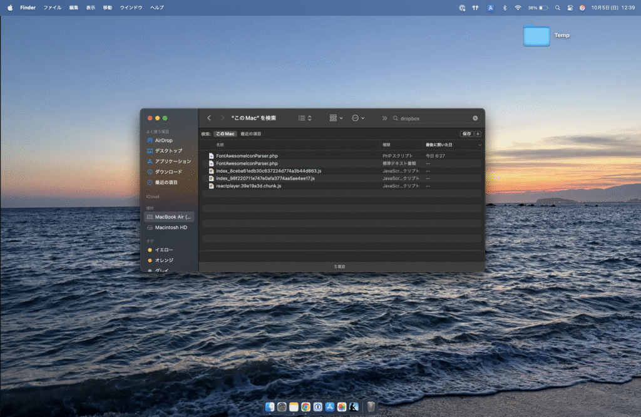Select the イエロー tag in the sidebar
This screenshot has height=417, width=641.
pyautogui.click(x=164, y=250)
